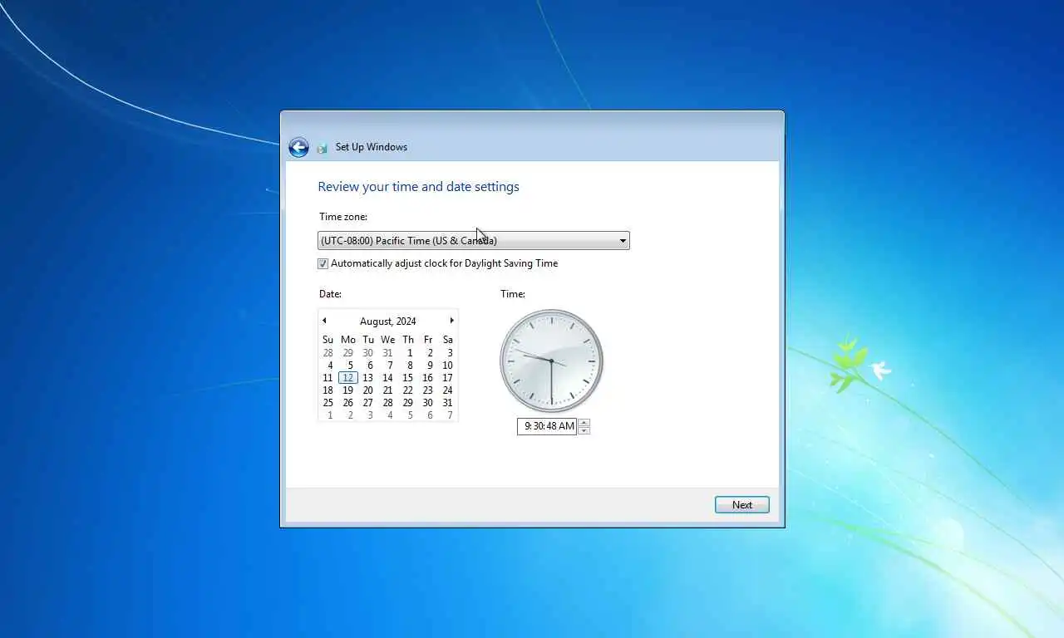Toggle automatic Daylight Saving Time adjustment

pyautogui.click(x=323, y=264)
